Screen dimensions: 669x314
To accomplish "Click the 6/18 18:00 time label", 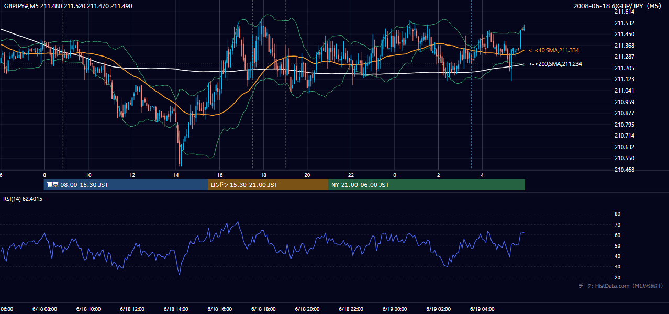I will [263, 309].
